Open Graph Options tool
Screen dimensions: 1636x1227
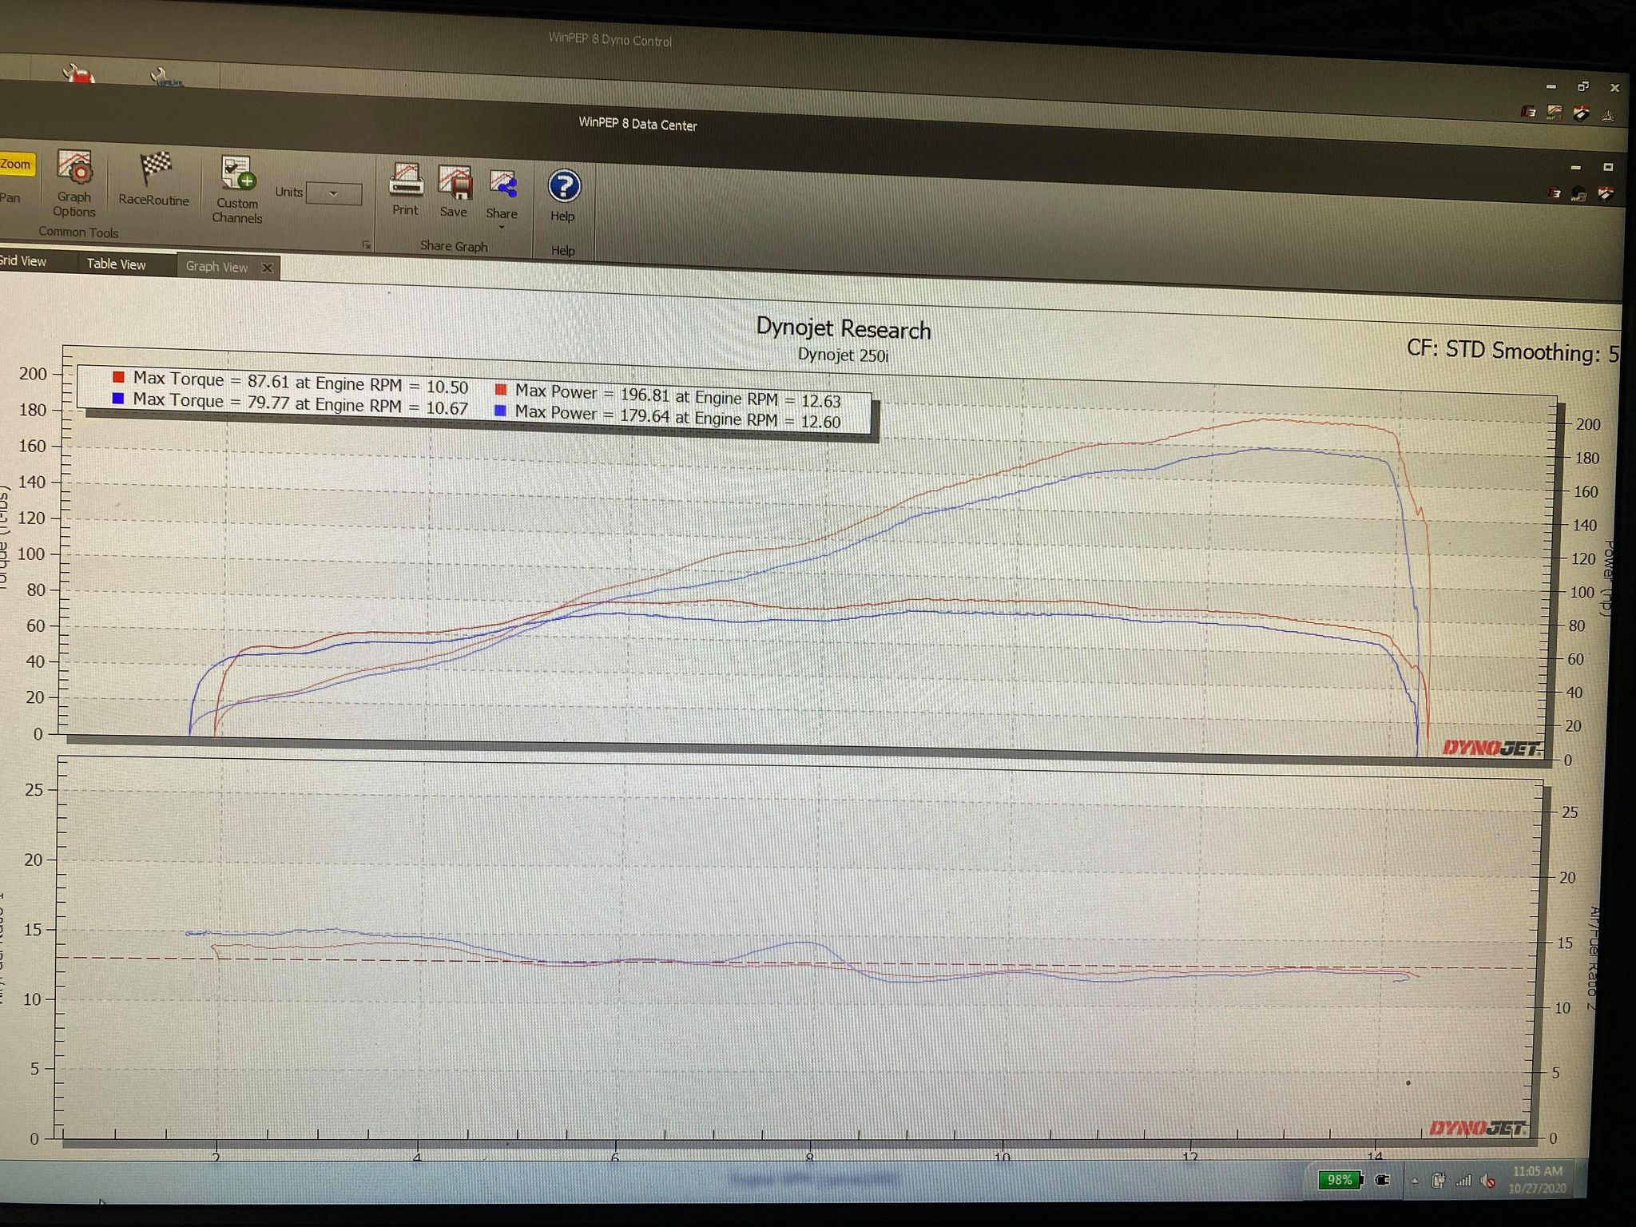coord(74,182)
